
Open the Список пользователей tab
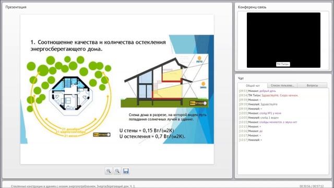tap(282, 85)
